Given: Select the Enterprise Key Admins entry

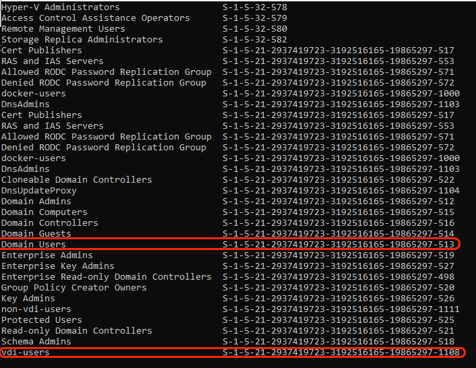Looking at the screenshot, I should 57,266.
